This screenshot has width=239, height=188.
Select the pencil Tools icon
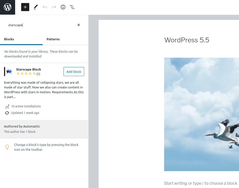[x=36, y=7]
